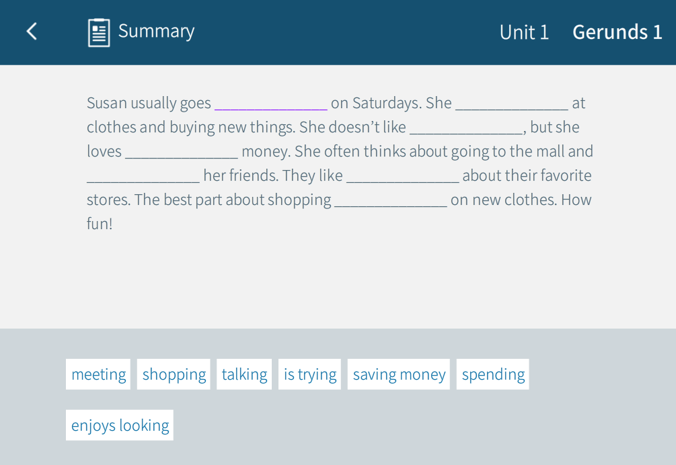Click the blank after "They like"

tap(402, 176)
